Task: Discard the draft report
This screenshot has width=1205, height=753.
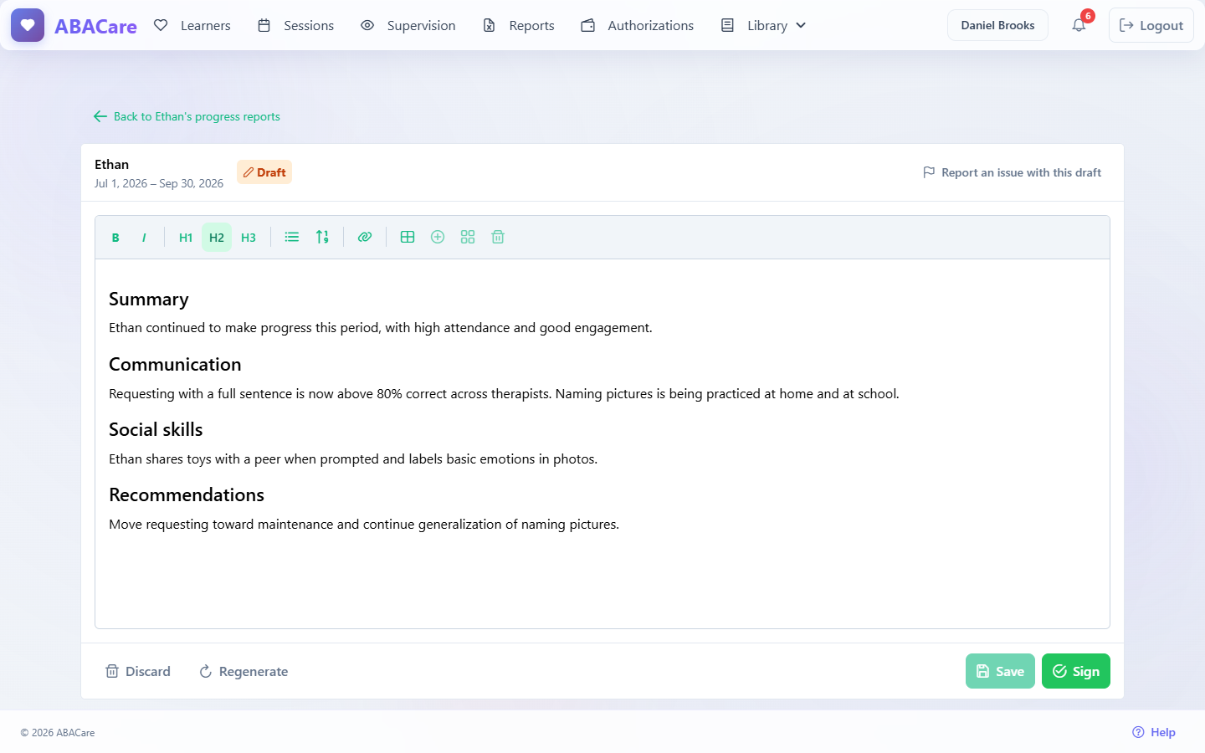Action: [138, 671]
